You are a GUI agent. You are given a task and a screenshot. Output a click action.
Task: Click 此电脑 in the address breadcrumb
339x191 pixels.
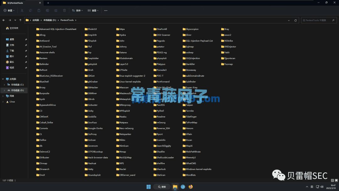[x=36, y=20]
